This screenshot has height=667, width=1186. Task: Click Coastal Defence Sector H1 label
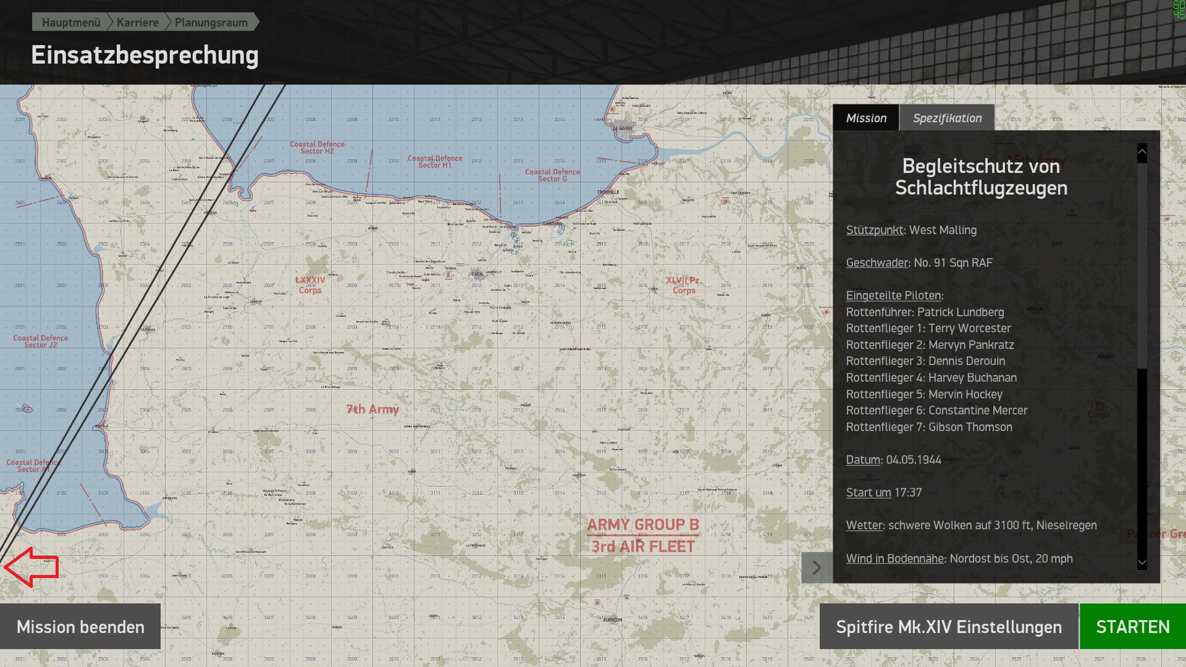(x=435, y=162)
